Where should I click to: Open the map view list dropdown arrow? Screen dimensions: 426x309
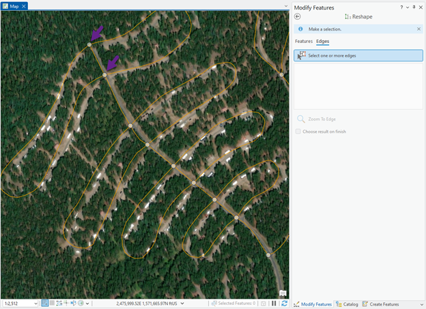click(286, 6)
